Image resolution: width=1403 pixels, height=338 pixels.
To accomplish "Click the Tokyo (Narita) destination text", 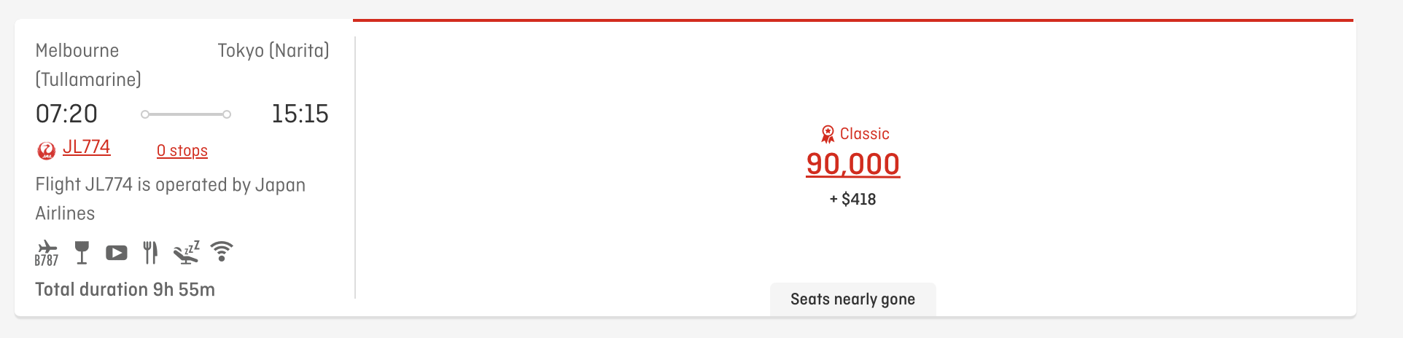I will [x=273, y=50].
